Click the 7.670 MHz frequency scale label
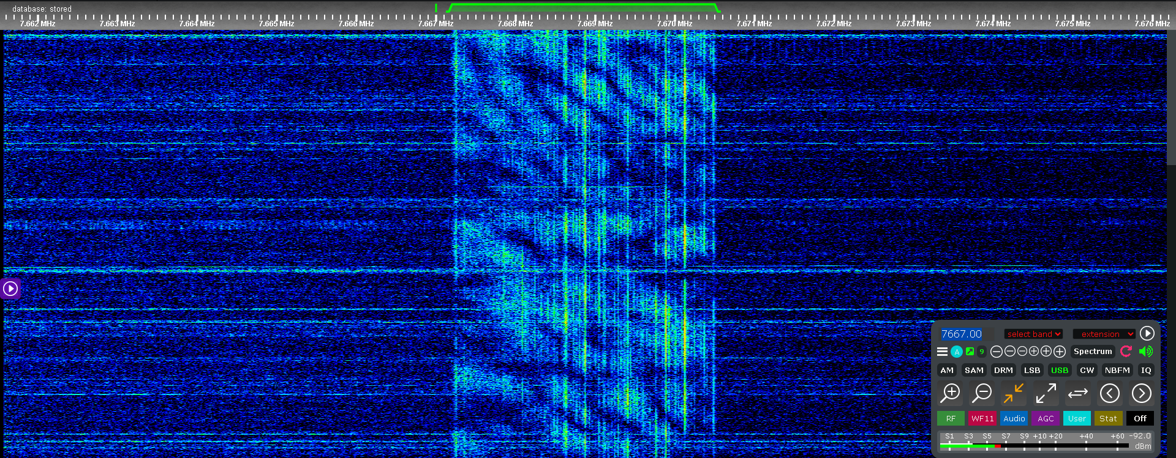The image size is (1176, 458). [x=674, y=24]
